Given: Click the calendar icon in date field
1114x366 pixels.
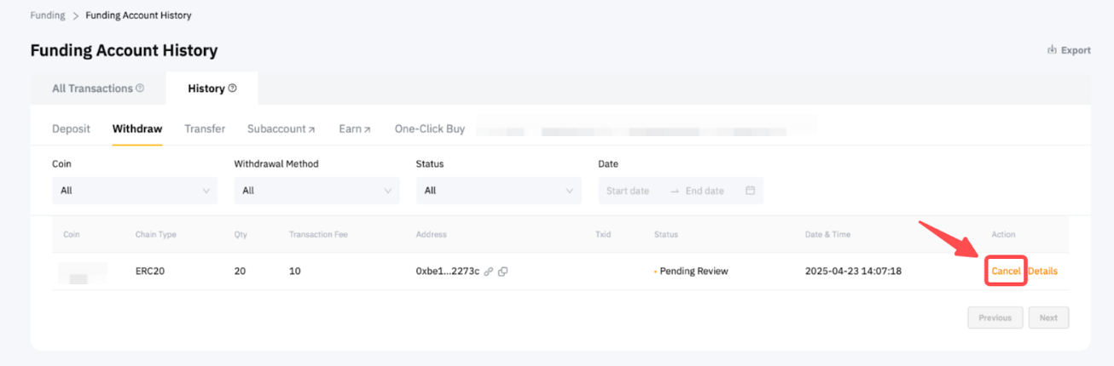Looking at the screenshot, I should (750, 191).
